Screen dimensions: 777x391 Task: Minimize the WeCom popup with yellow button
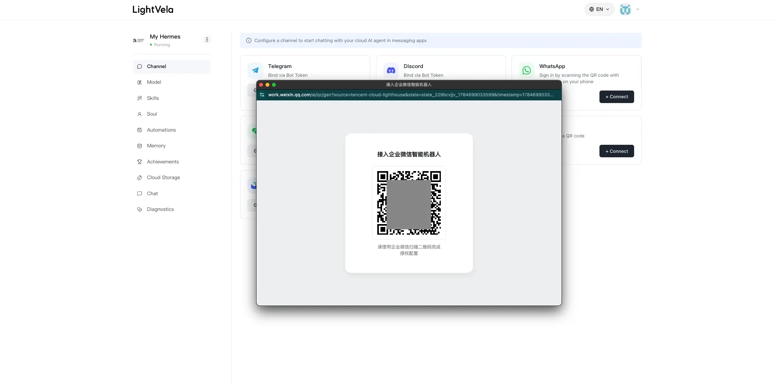coord(267,85)
